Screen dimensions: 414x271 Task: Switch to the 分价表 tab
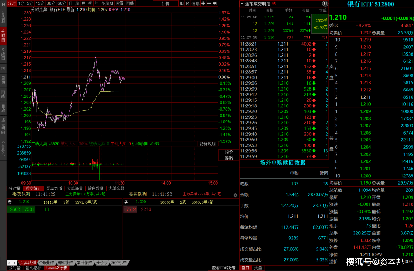point(102,263)
